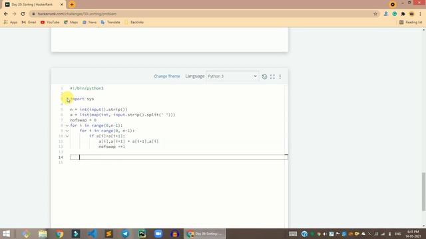Click the ENG language indicator
Image resolution: width=426 pixels, height=239 pixels.
click(398, 234)
